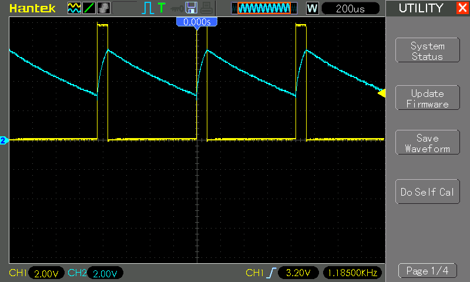
Task: Click the rising edge trigger slope icon
Action: pyautogui.click(x=271, y=273)
